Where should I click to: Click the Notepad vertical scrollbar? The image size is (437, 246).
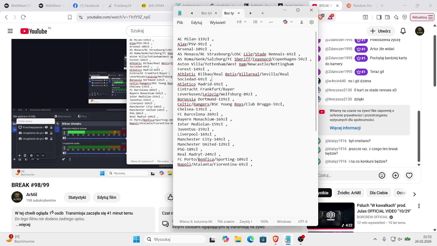click(x=316, y=81)
